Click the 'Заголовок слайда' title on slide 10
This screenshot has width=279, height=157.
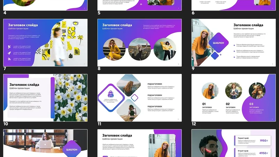(24, 85)
